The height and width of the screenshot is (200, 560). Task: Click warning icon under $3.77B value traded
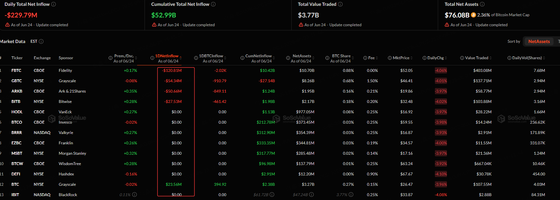point(301,25)
